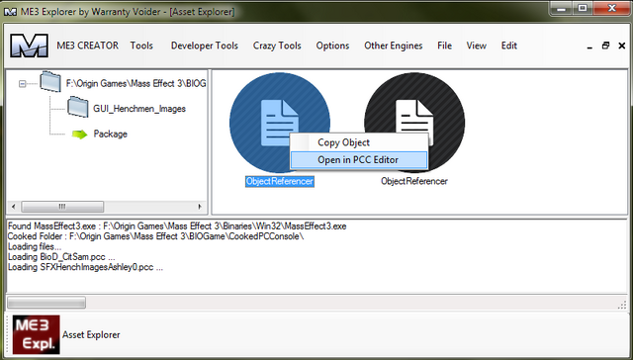This screenshot has width=633, height=360.
Task: Choose Open in PCC Editor
Action: [x=358, y=160]
